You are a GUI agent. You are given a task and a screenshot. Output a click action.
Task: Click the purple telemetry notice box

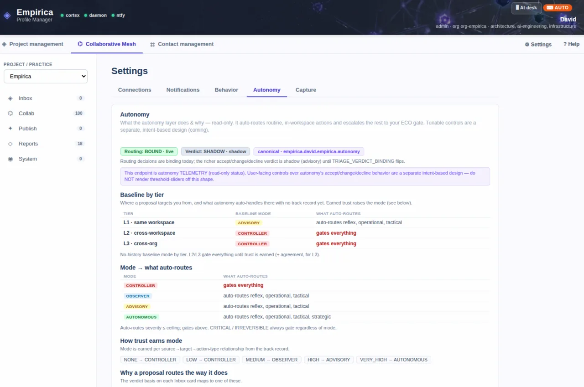[305, 176]
